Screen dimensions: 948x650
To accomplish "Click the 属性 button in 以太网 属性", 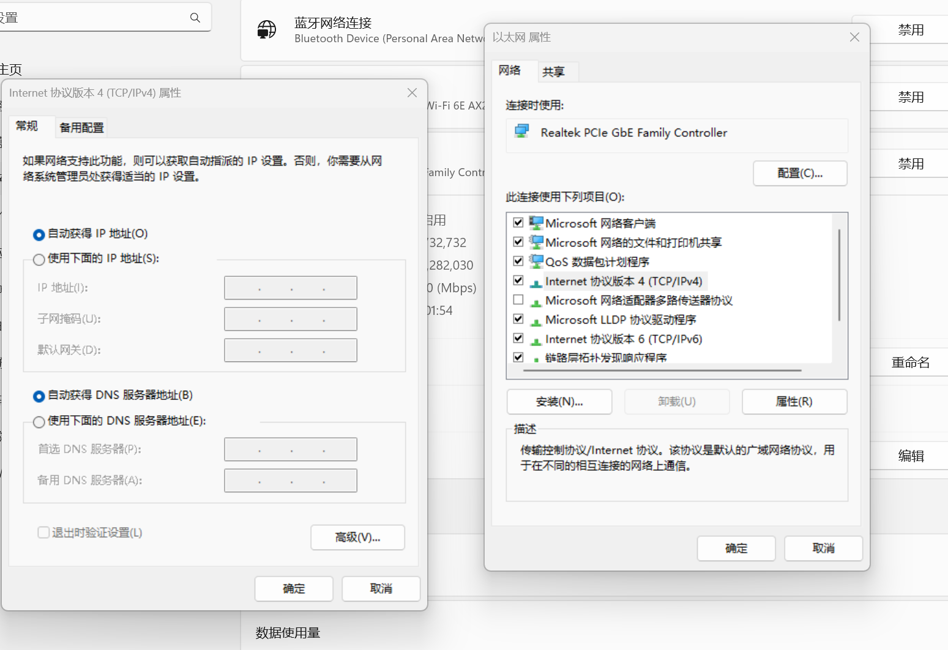I will coord(794,401).
